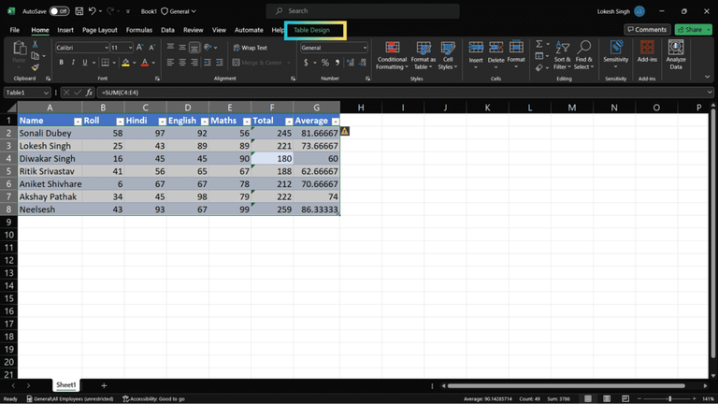The height and width of the screenshot is (404, 718).
Task: Toggle the AutoSave switch
Action: pos(59,11)
